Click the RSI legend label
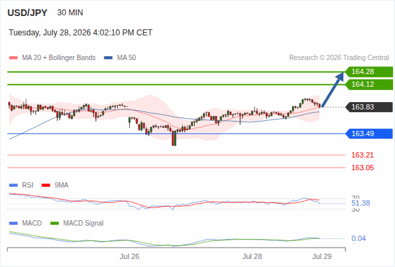395x267 pixels. tap(27, 186)
